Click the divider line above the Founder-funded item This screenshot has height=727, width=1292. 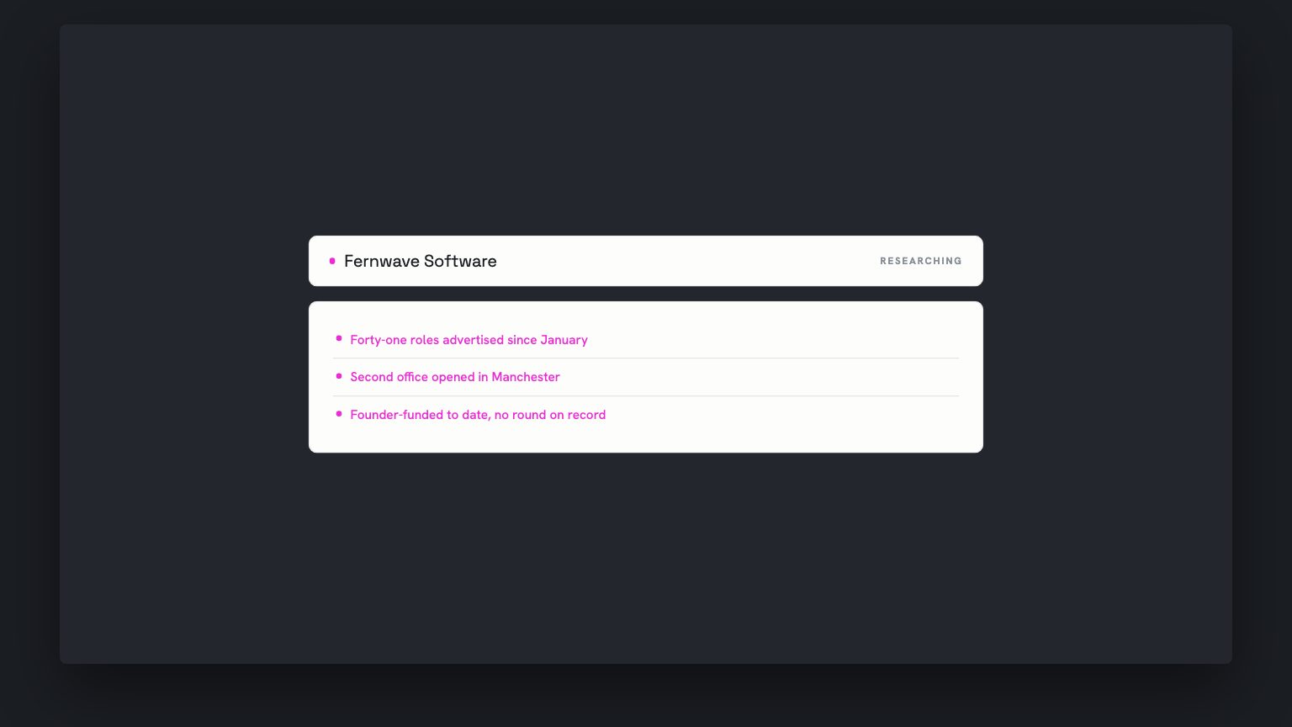point(646,395)
